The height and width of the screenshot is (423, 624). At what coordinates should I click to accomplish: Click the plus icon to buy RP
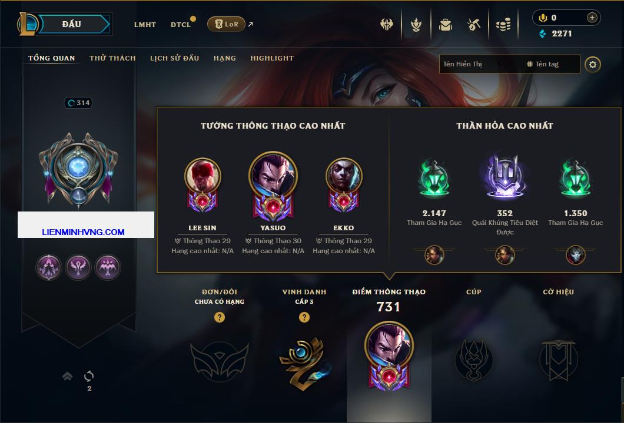point(592,18)
